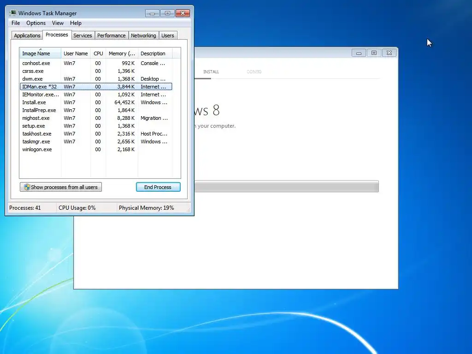The height and width of the screenshot is (354, 472).
Task: Open the Help menu
Action: point(76,23)
